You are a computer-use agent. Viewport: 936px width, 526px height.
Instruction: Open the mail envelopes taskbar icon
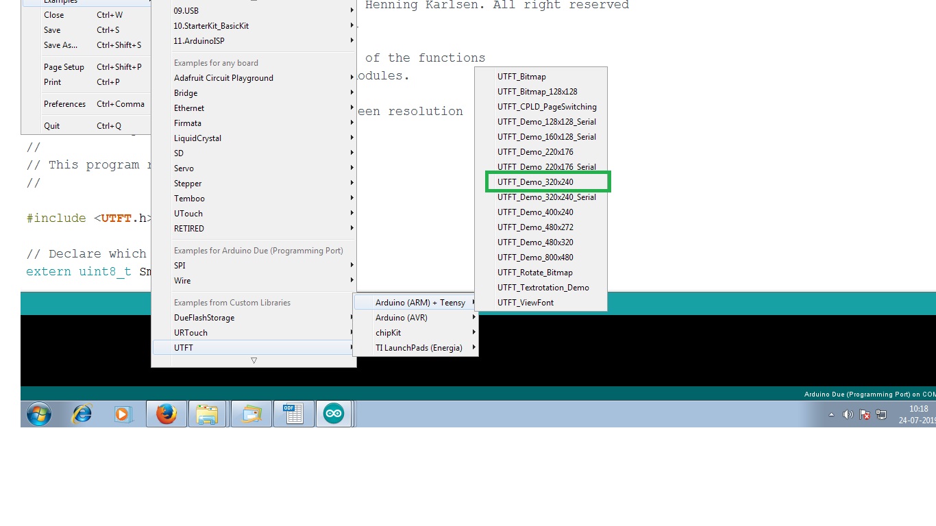point(251,414)
